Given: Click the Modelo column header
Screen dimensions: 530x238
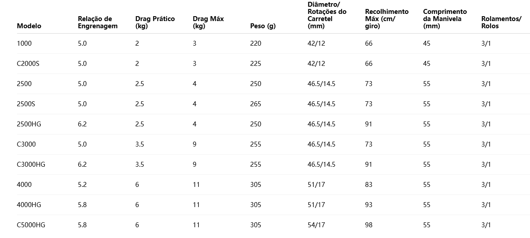Looking at the screenshot, I should [x=29, y=26].
